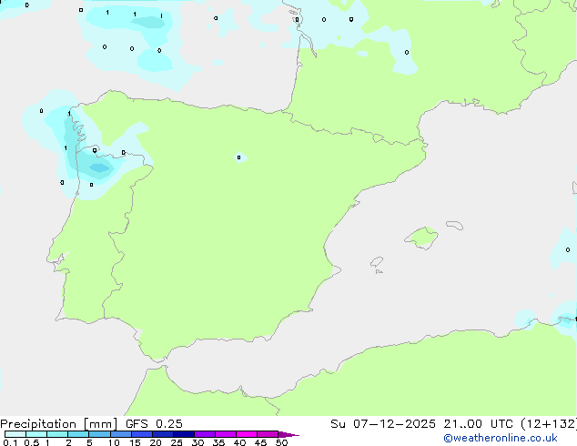Click the 20–25 mm dark blue swatch

click(162, 434)
